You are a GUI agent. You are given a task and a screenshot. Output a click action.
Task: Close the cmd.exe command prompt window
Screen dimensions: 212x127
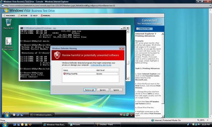[x=128, y=28]
